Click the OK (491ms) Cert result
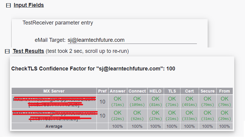This screenshot has width=245, height=137. pos(189,101)
